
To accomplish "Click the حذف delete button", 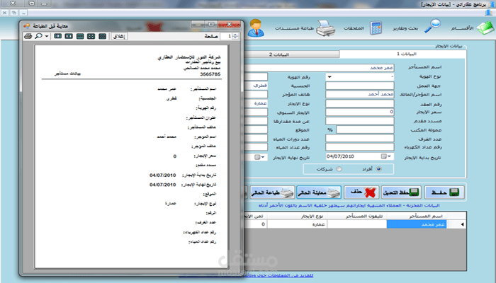I will pos(361,192).
